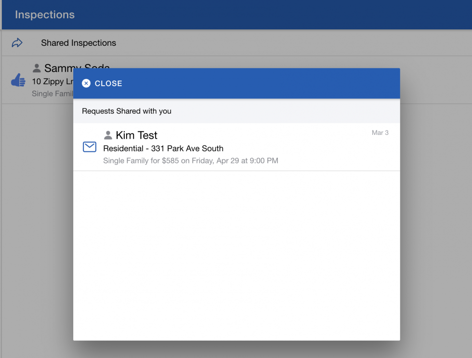The image size is (472, 358).
Task: Click the Mar 3 date label
Action: pos(380,133)
